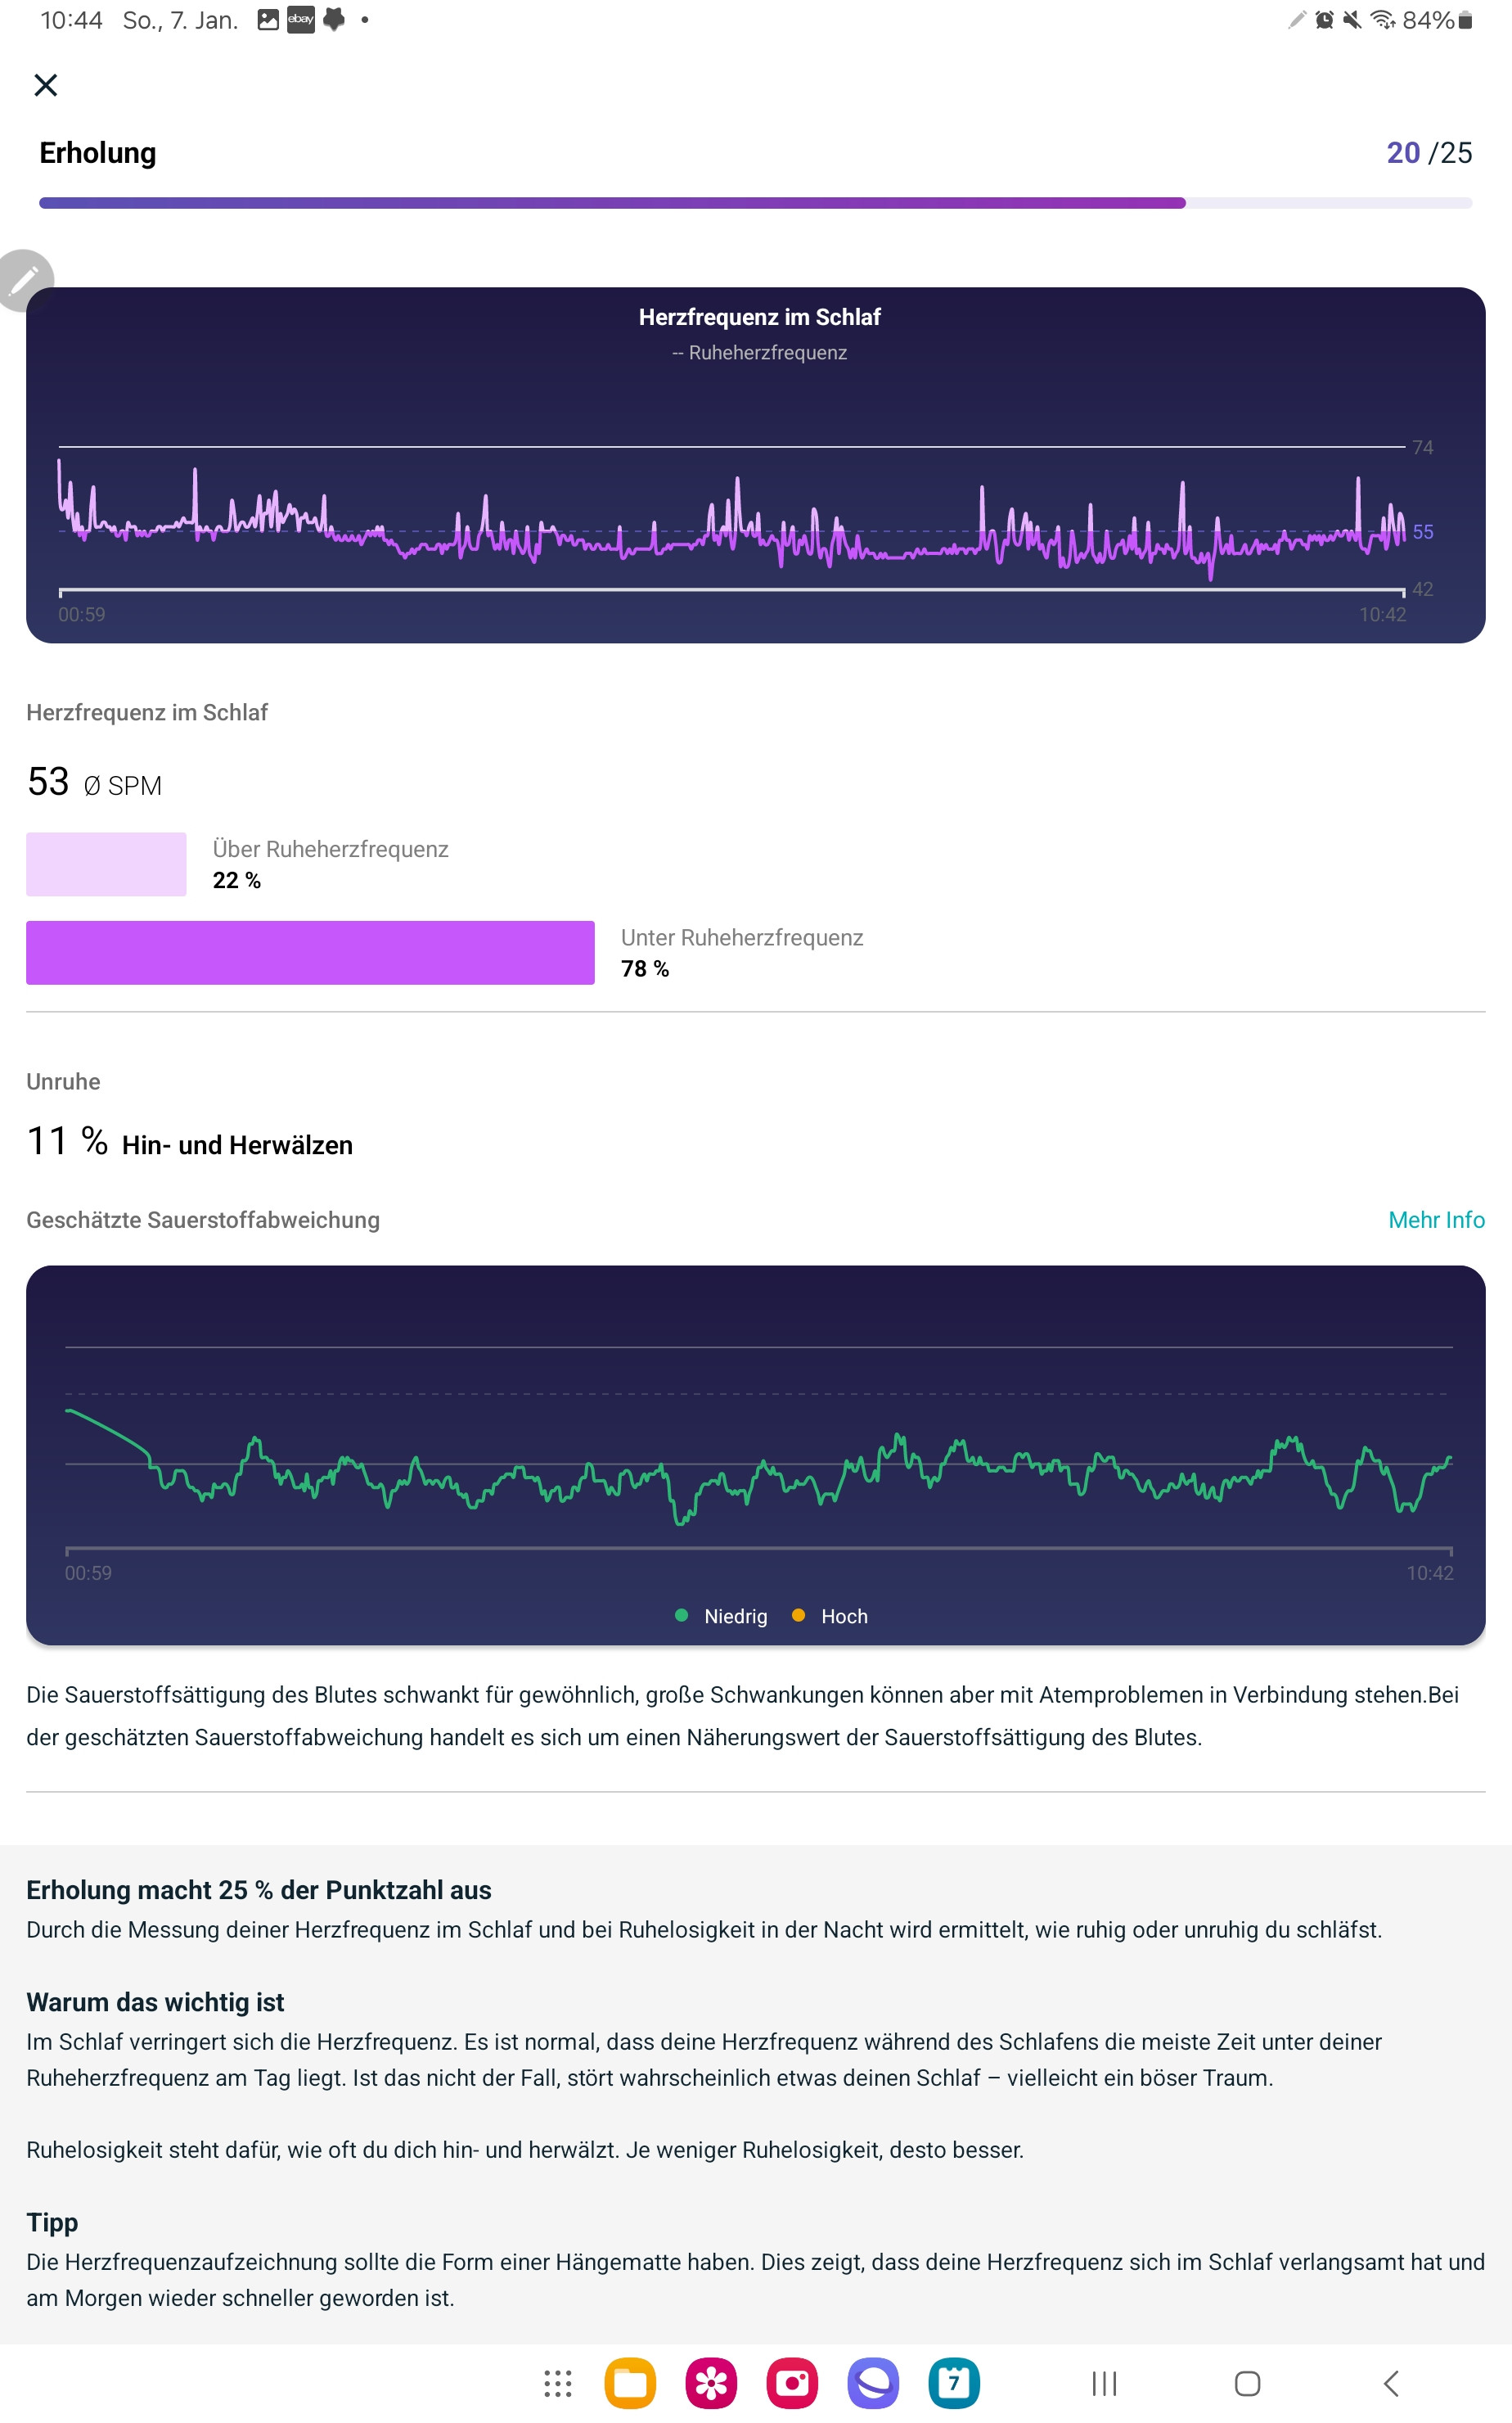Select the green oxygen variation graph
Image resolution: width=1512 pixels, height=2423 pixels.
point(756,1455)
